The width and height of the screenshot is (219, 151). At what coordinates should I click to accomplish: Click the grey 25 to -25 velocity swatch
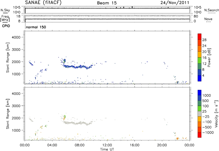pos(200,114)
